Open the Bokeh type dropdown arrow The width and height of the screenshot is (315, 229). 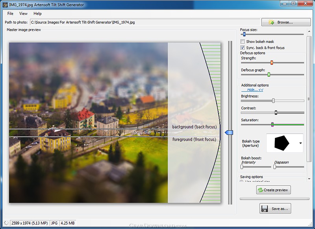pyautogui.click(x=300, y=143)
